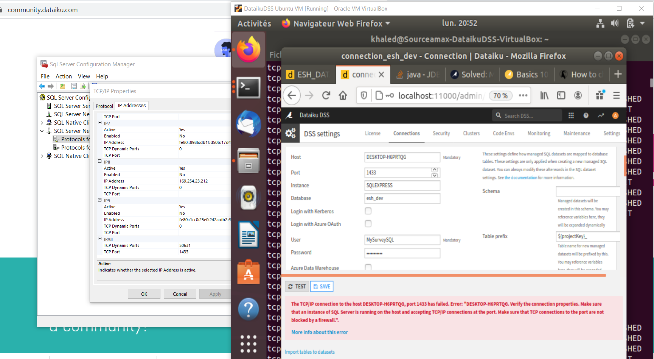The height and width of the screenshot is (359, 654).
Task: Open Firefox tracking protection shield icon
Action: 364,95
